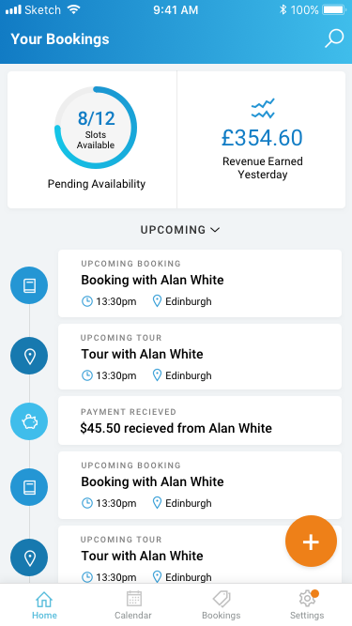Click the revenue trend wave icon
The image size is (352, 626).
click(263, 109)
